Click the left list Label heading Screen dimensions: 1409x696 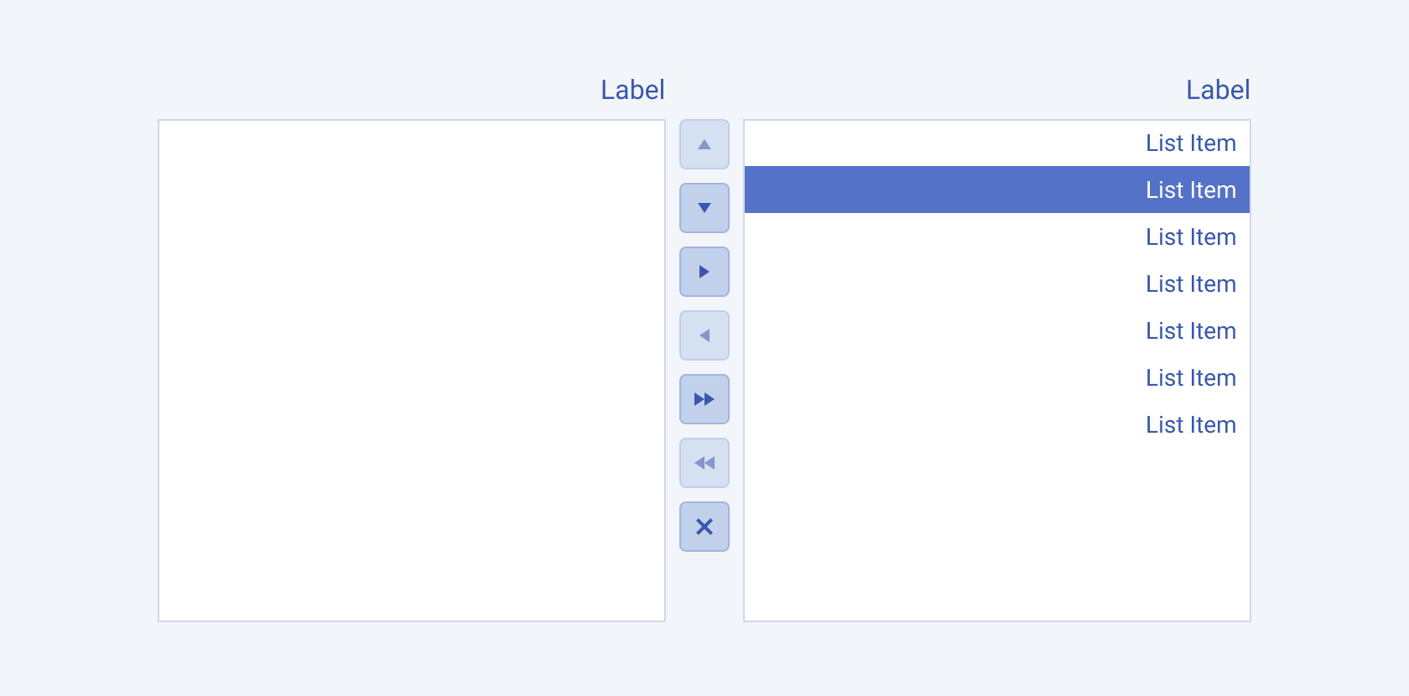tap(633, 89)
